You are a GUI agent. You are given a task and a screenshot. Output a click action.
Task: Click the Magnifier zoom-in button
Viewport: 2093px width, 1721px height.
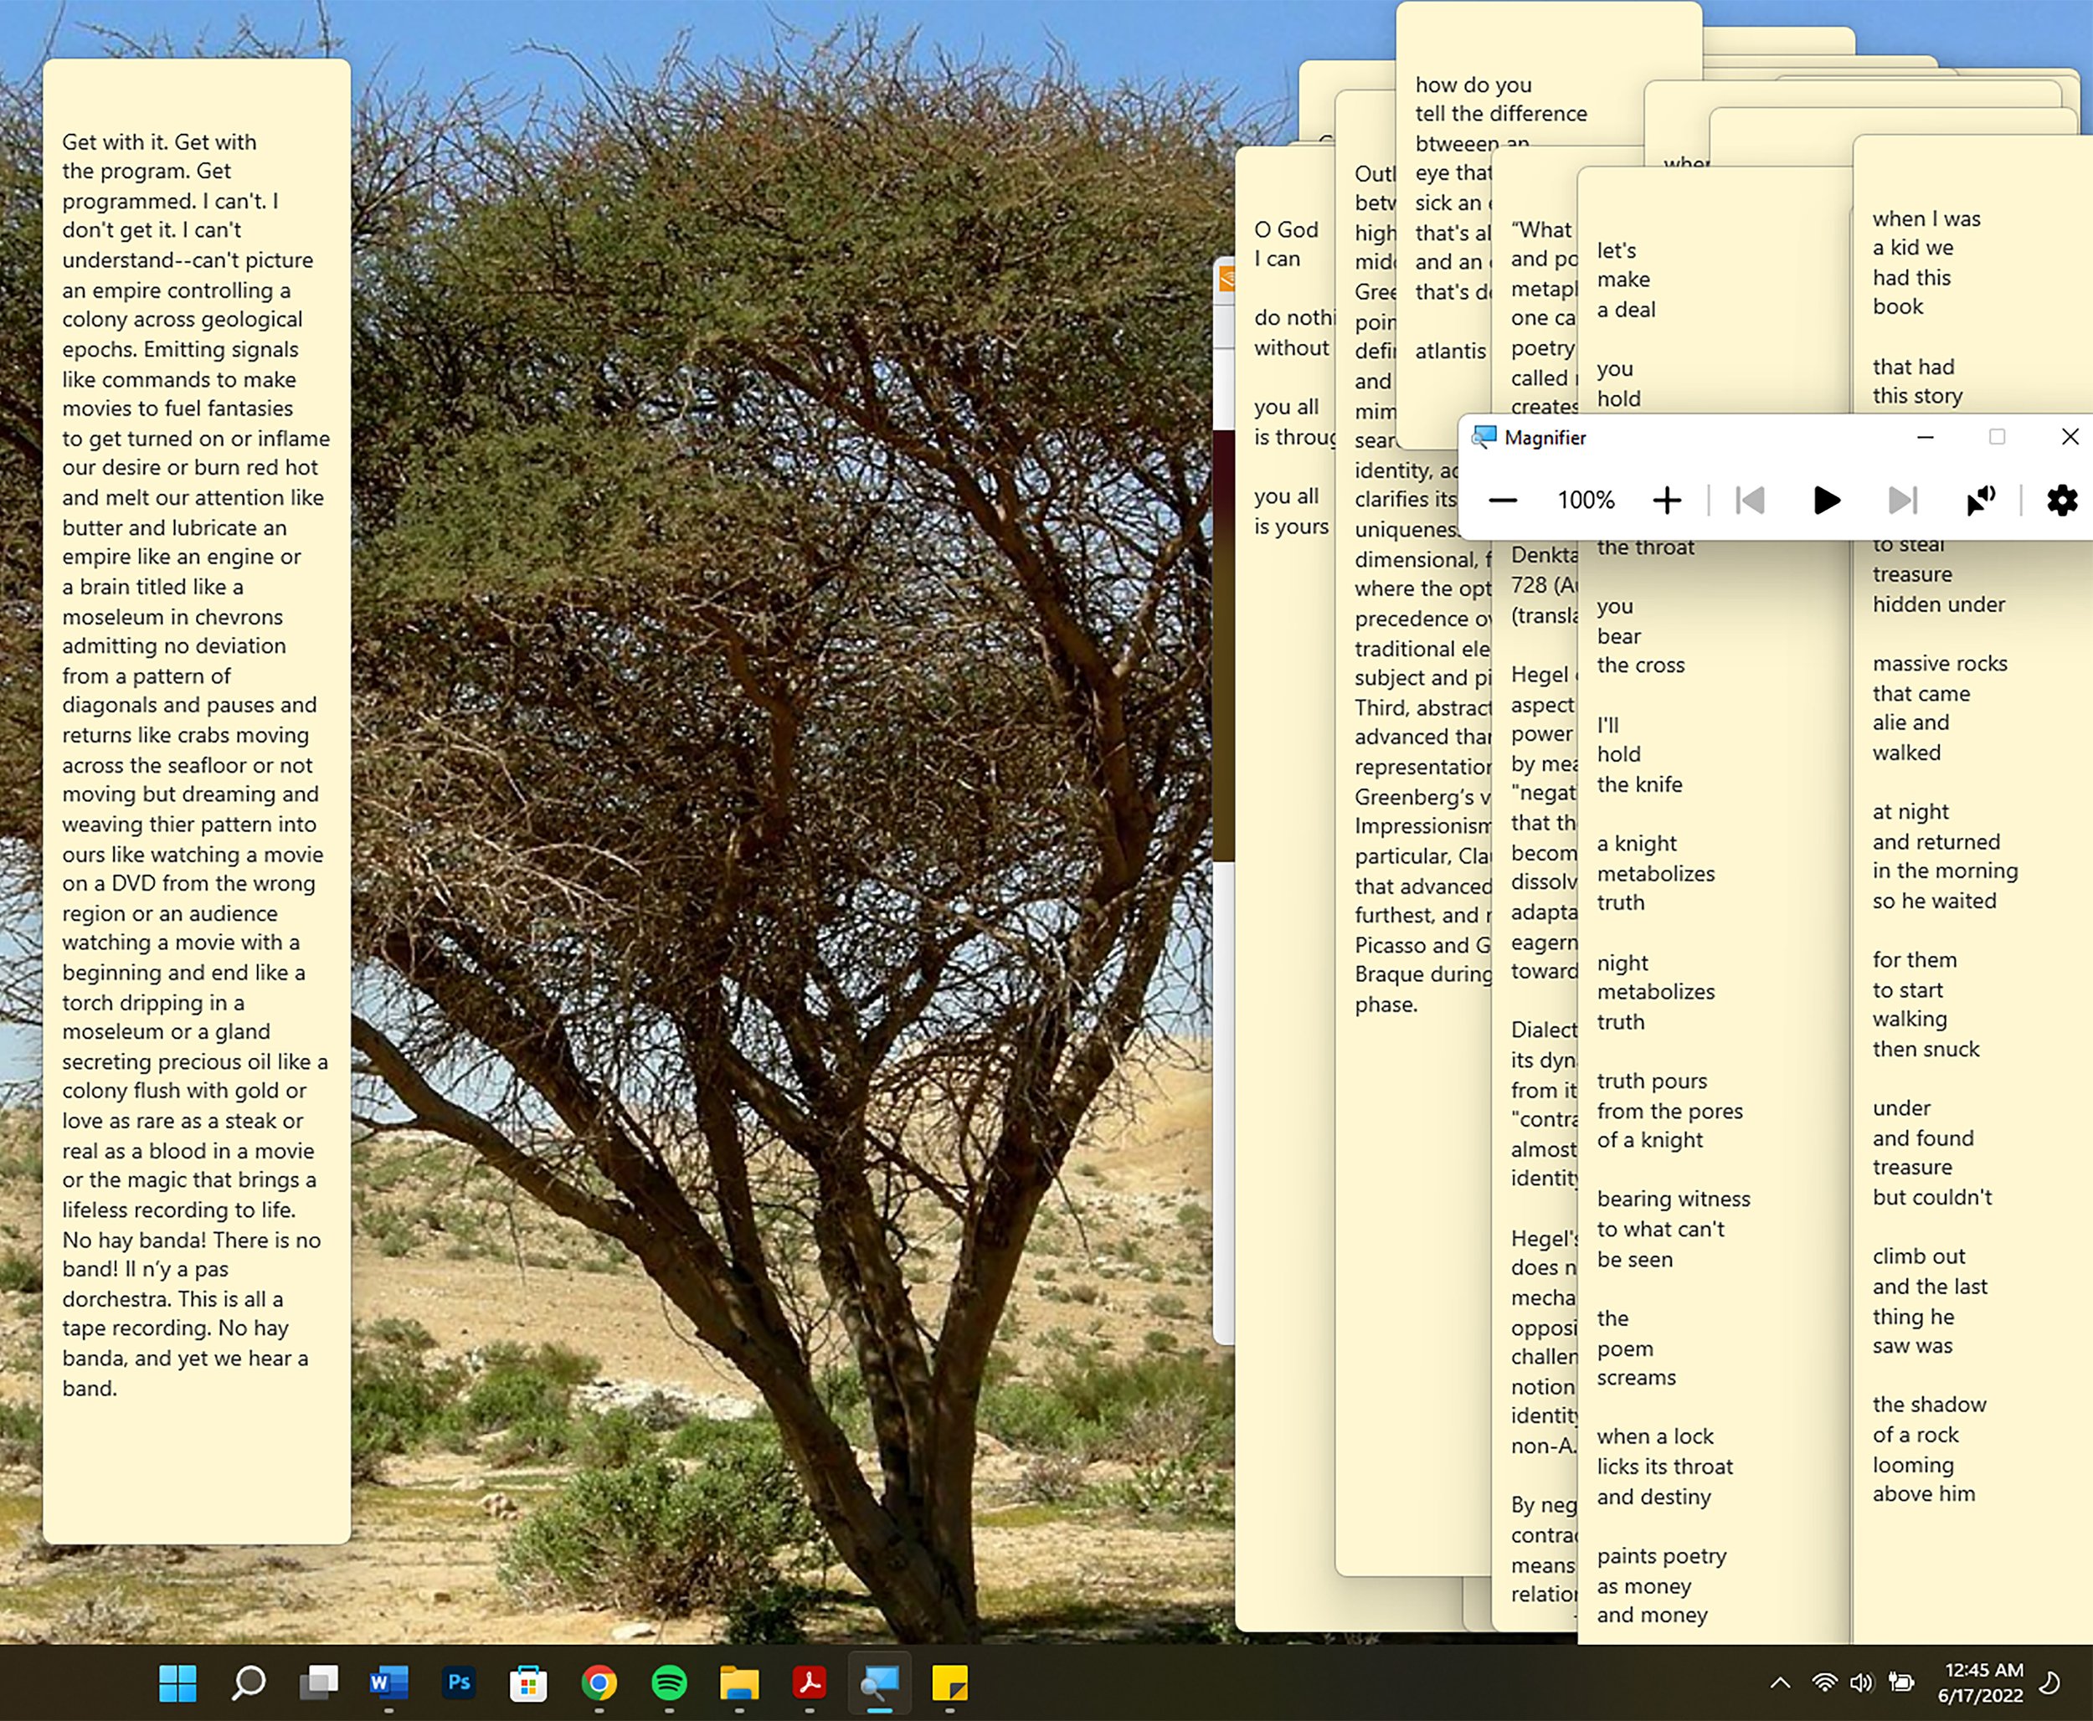coord(1665,501)
